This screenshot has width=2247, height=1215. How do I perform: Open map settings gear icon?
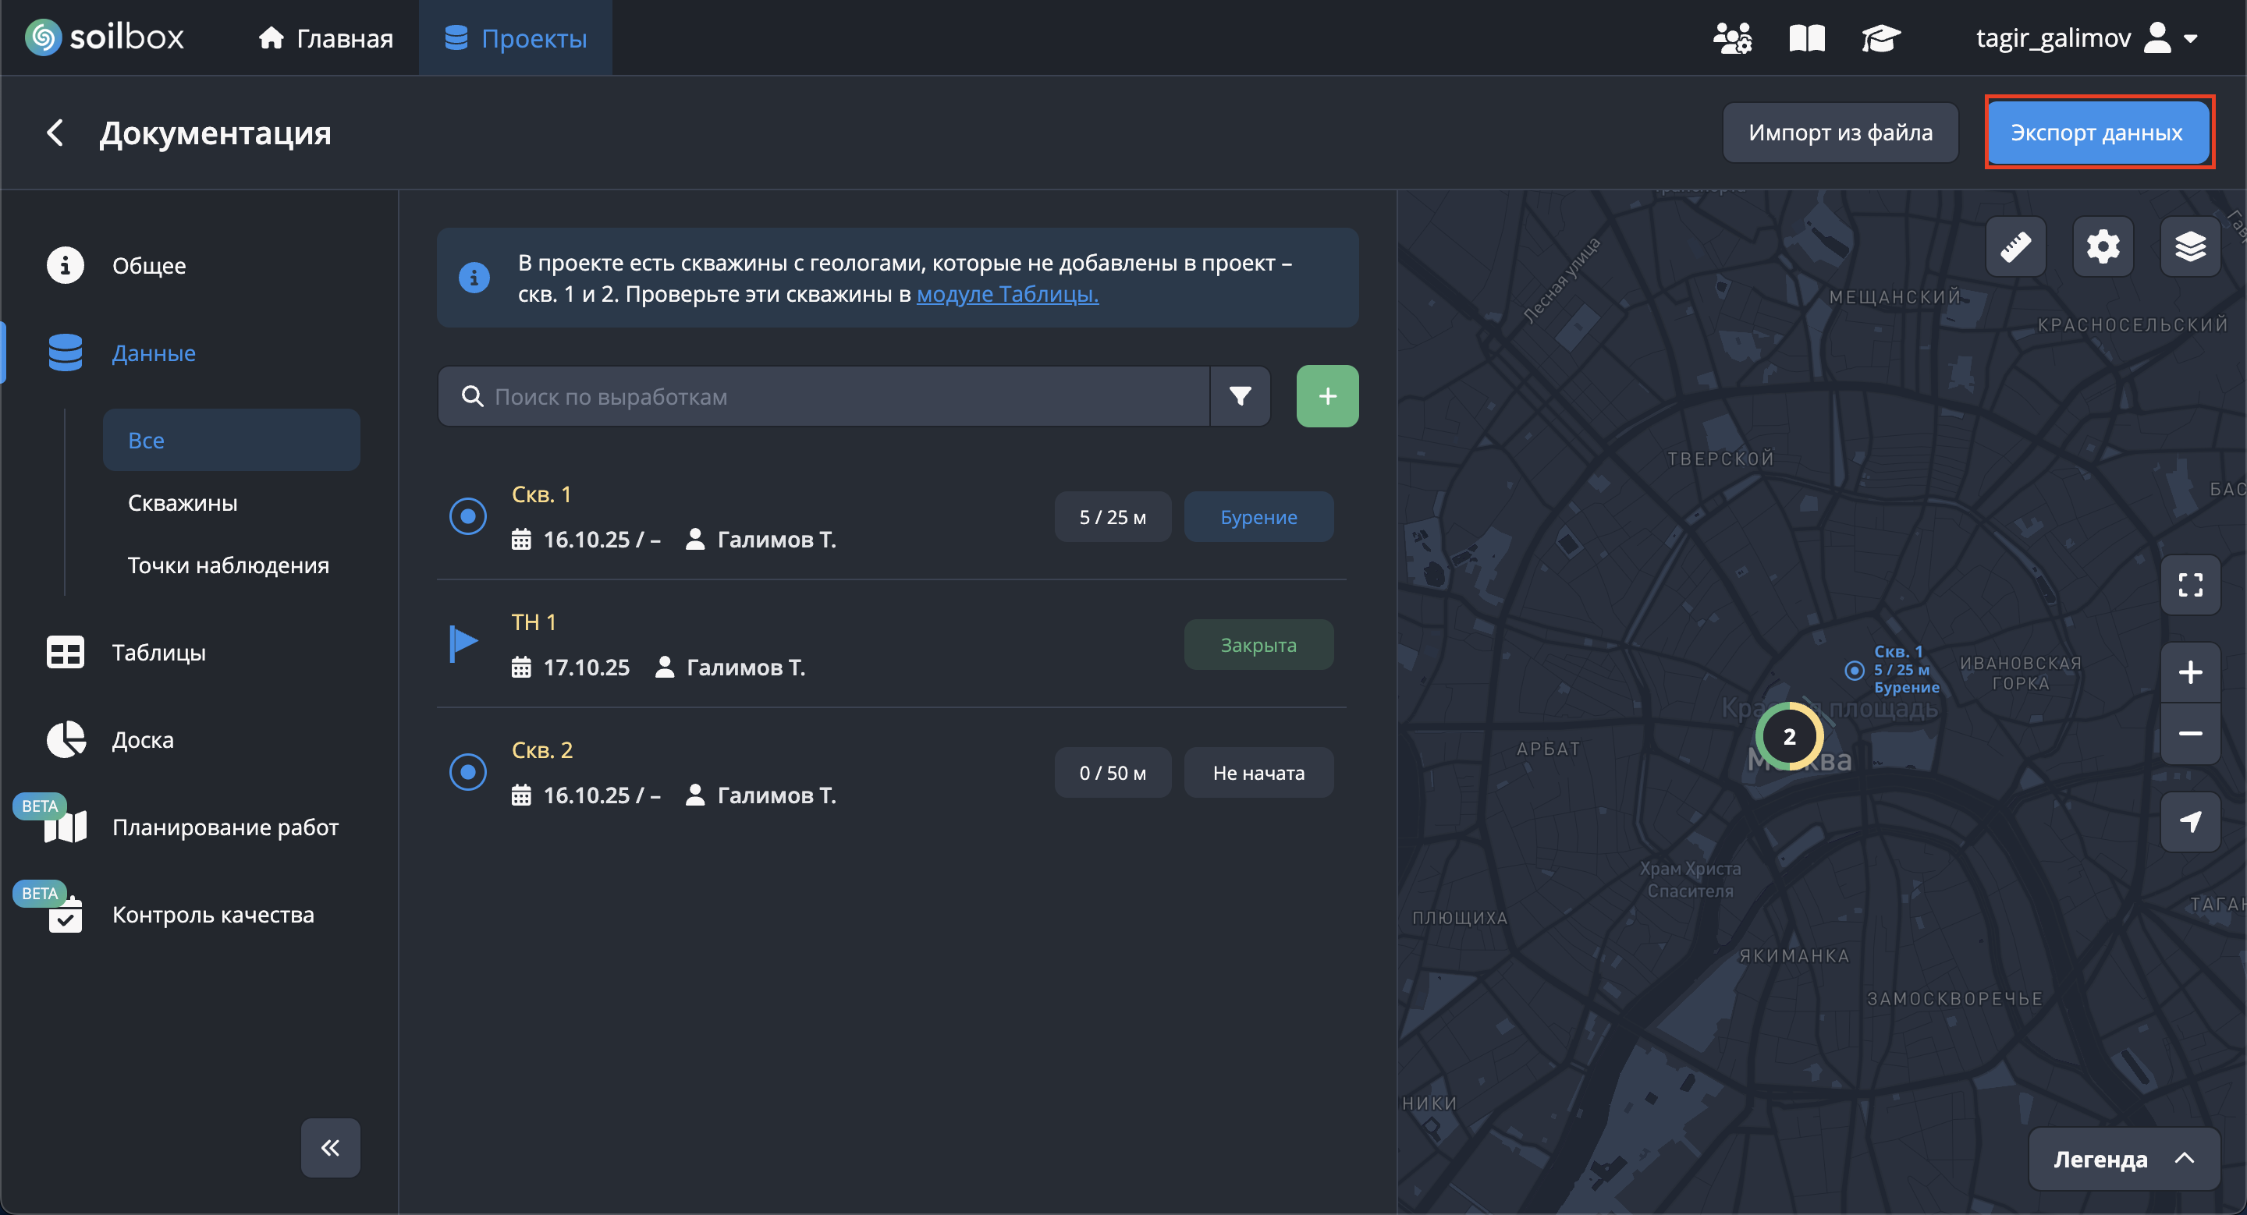pos(2102,246)
